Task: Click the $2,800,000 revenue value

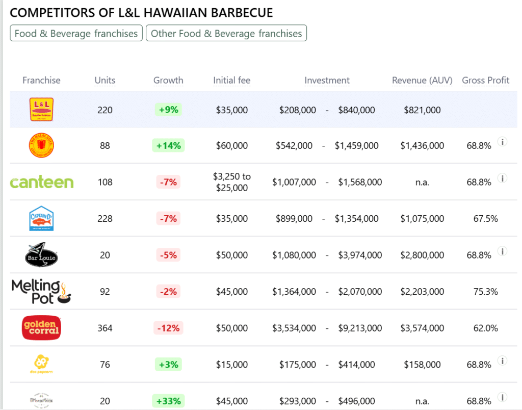Action: pyautogui.click(x=422, y=255)
